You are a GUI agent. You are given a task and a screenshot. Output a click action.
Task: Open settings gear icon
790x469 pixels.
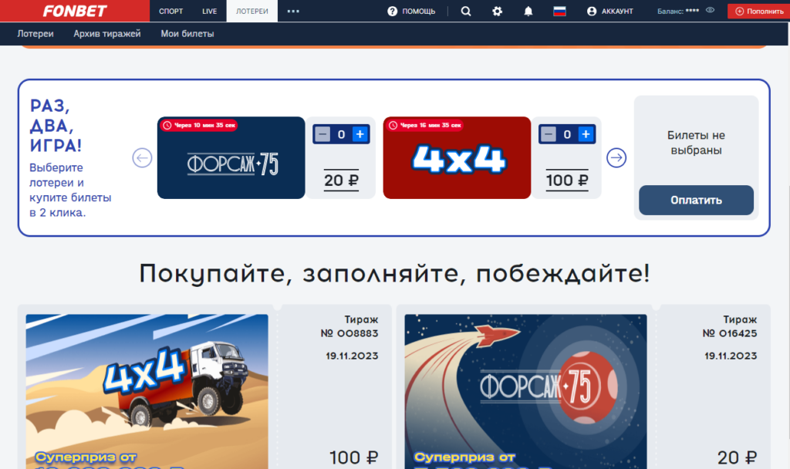pyautogui.click(x=498, y=11)
